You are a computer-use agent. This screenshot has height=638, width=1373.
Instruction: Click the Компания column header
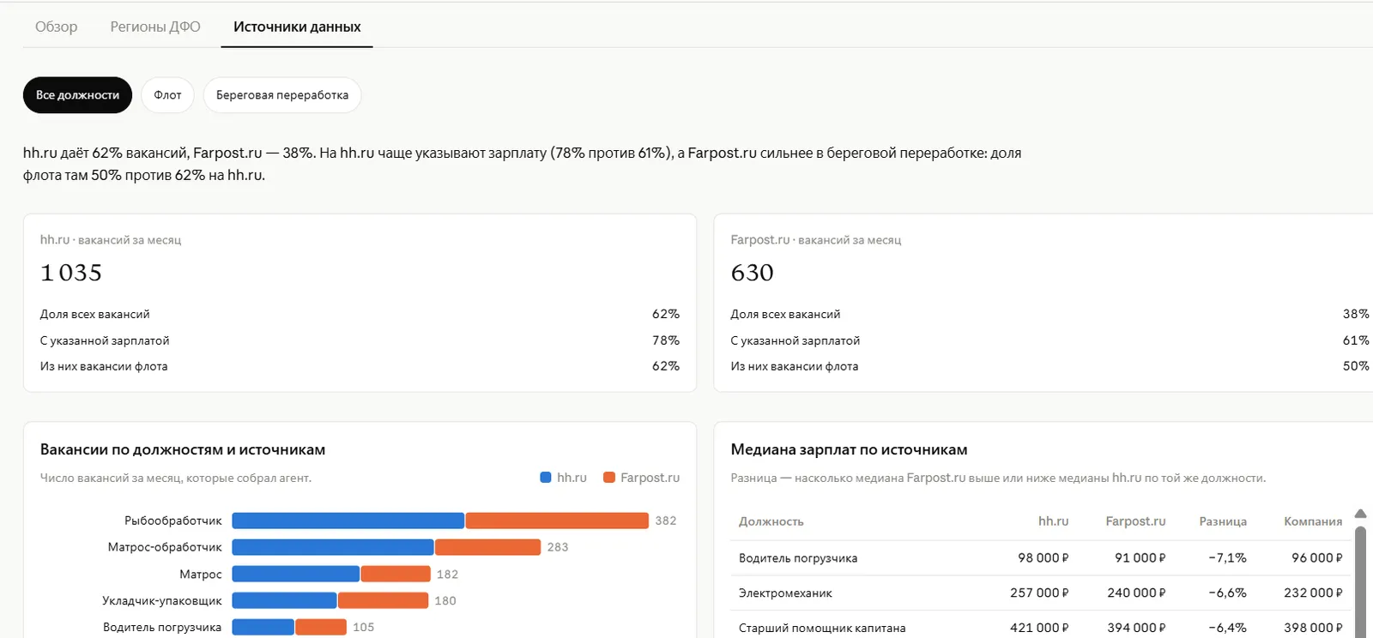(1313, 521)
